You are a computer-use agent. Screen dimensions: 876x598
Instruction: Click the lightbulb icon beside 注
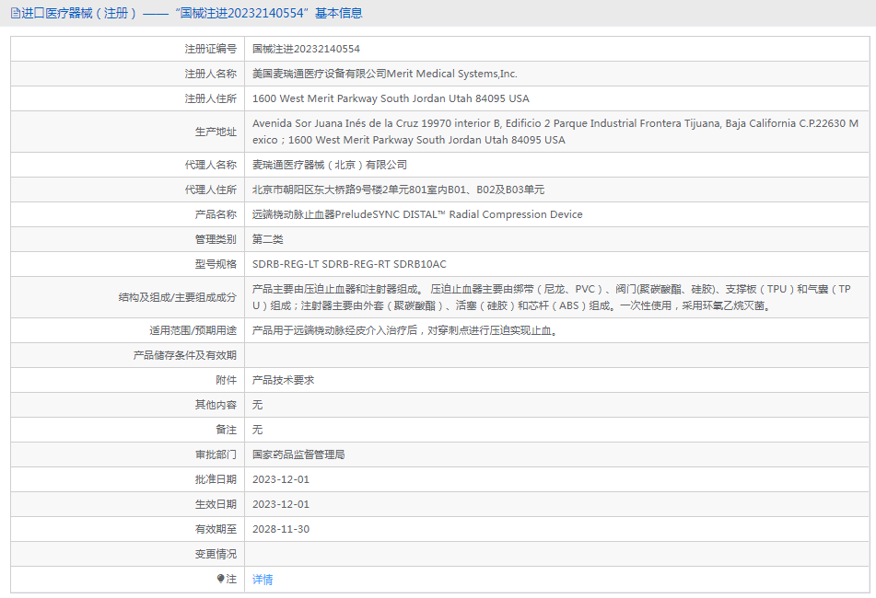(221, 579)
